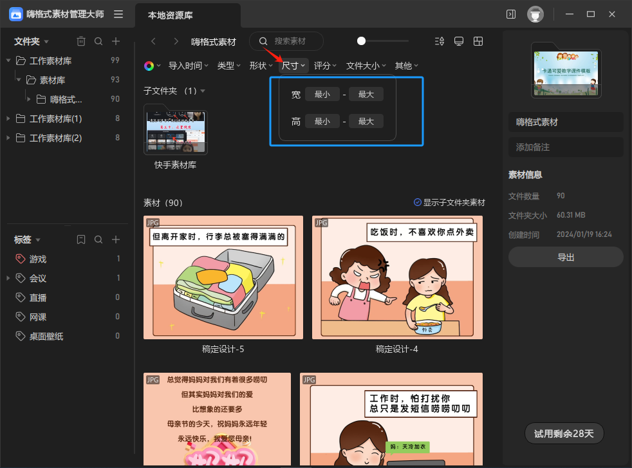Open the sort order icon
This screenshot has width=632, height=468.
point(440,41)
